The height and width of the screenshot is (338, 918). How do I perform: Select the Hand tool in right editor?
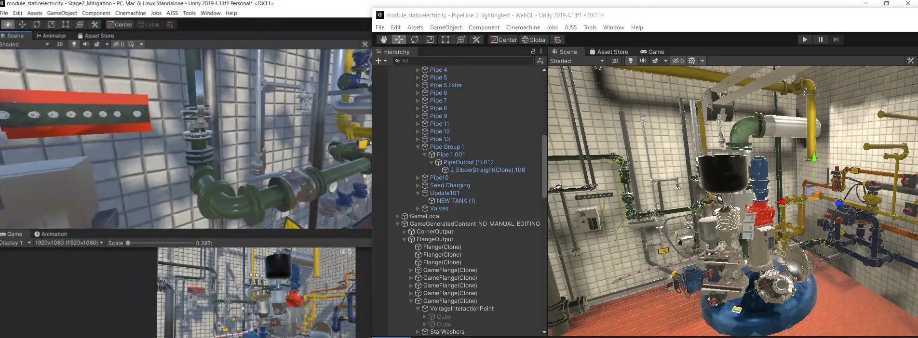(383, 39)
